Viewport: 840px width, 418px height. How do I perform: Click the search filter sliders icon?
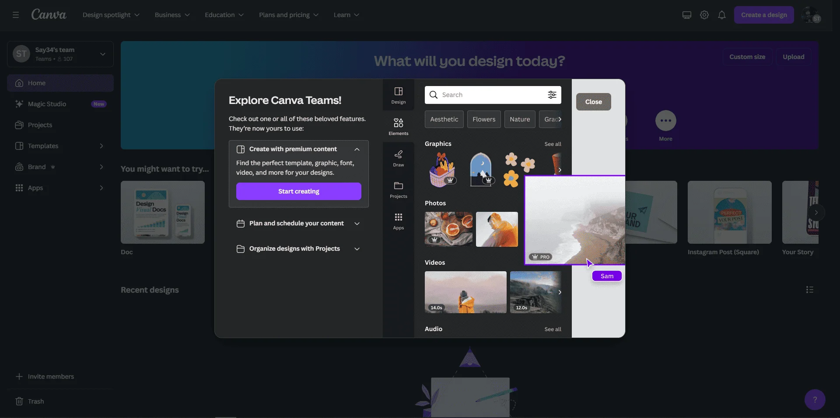point(552,95)
